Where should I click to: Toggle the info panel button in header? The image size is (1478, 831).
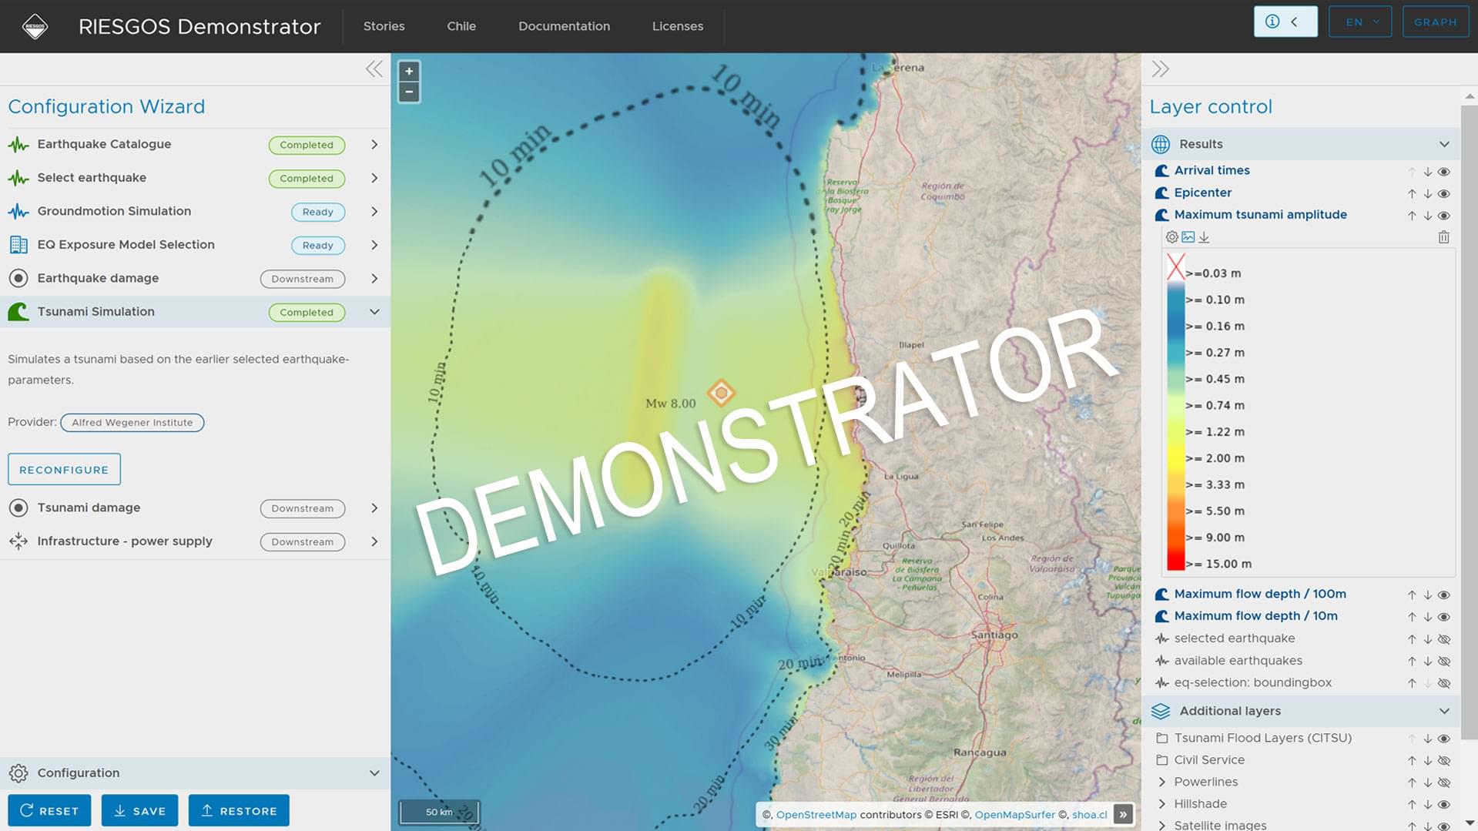[1285, 22]
